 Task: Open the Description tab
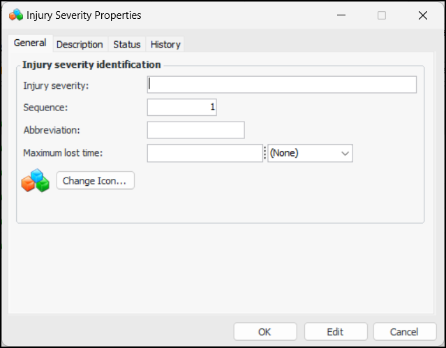80,44
